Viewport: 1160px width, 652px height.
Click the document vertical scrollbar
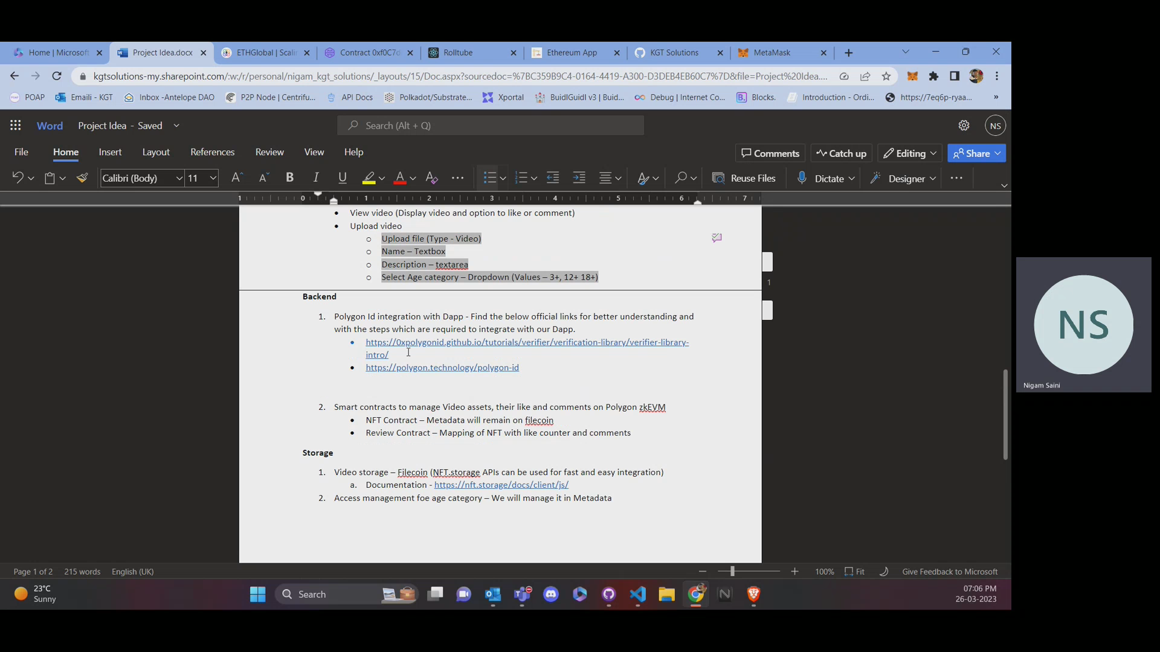pos(1005,414)
